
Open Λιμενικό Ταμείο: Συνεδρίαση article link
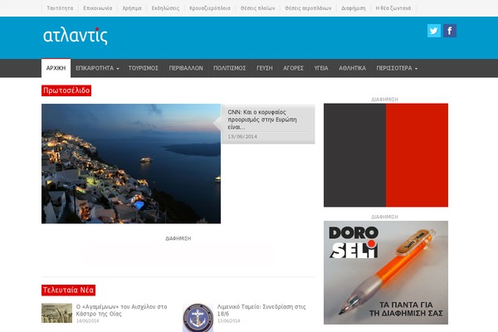pos(261,310)
